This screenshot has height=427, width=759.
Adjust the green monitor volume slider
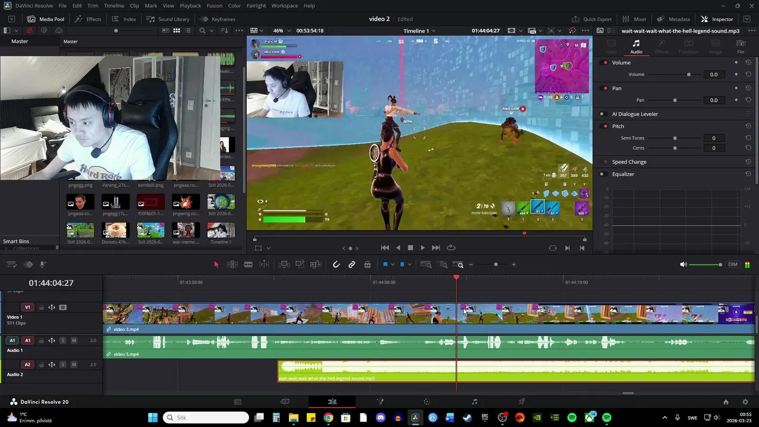706,265
